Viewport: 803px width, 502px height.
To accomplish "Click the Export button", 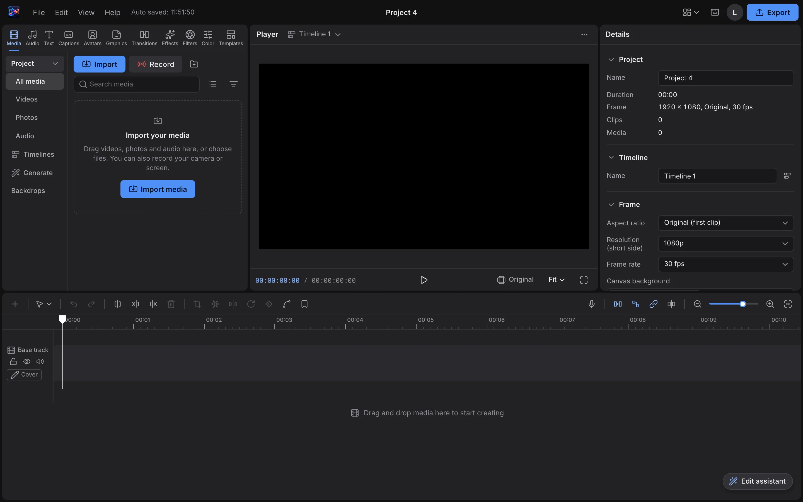I will pos(772,13).
